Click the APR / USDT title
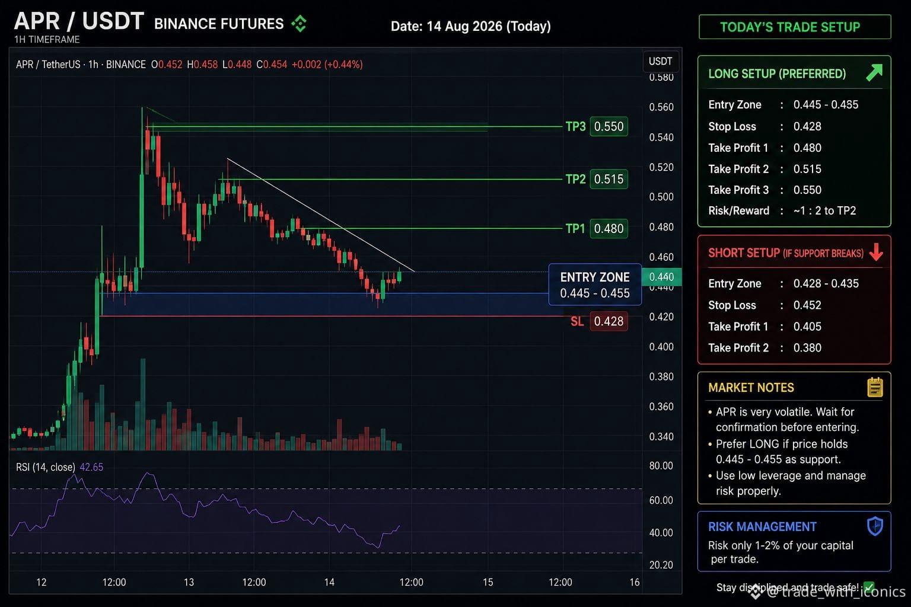911x607 pixels. click(79, 21)
